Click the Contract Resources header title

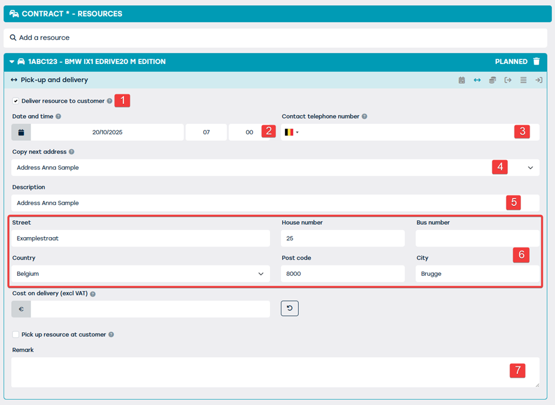(72, 14)
